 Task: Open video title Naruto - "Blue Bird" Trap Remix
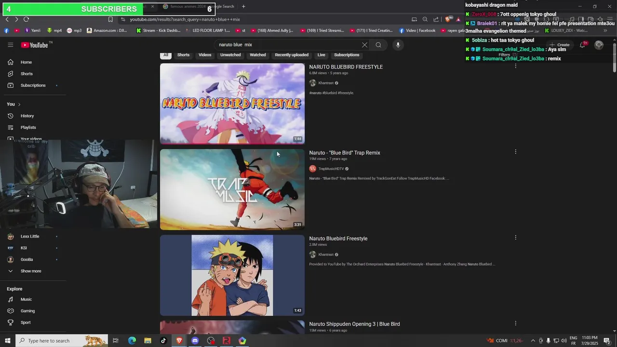(x=345, y=153)
